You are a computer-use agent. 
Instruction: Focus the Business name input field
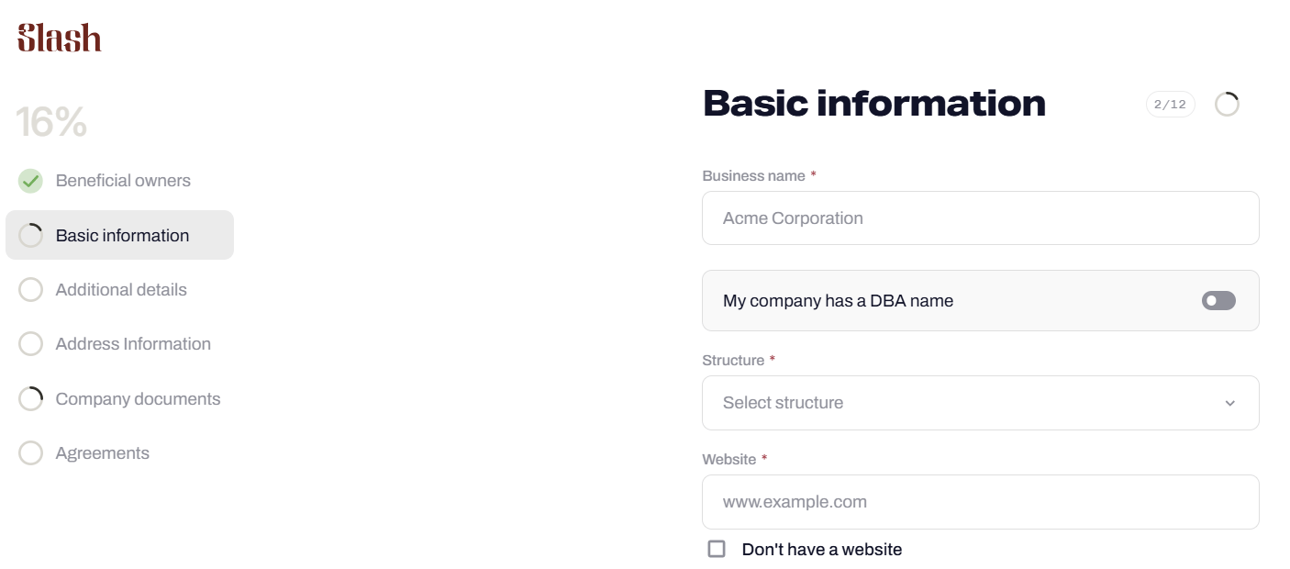tap(980, 218)
